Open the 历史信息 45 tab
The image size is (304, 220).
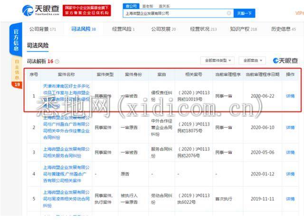pyautogui.click(x=284, y=29)
